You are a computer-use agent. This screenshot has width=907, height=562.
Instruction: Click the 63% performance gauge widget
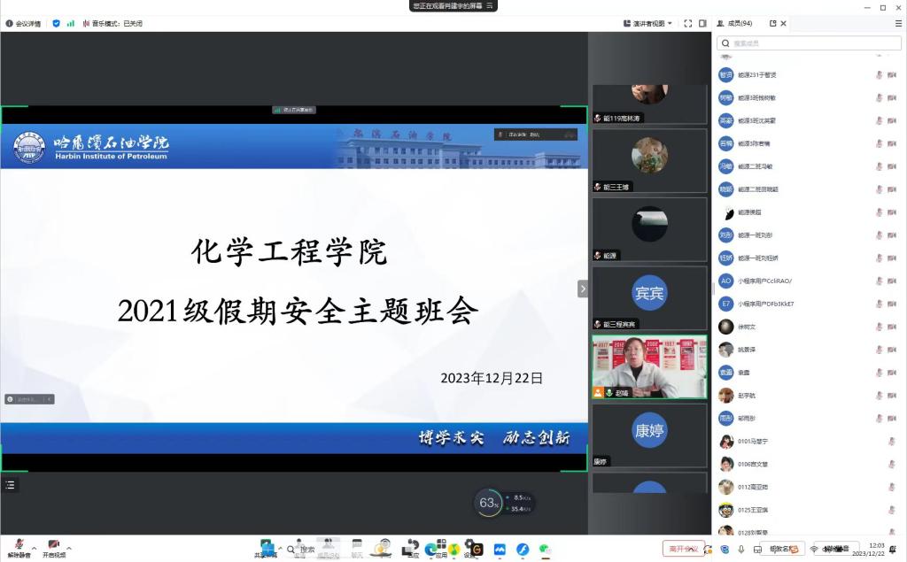488,503
